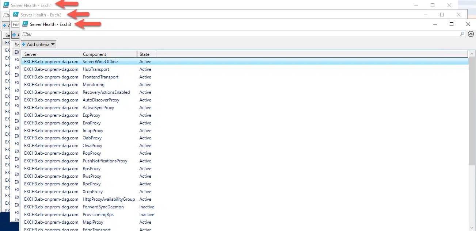
Task: Select the OabProxy row
Action: 244,138
